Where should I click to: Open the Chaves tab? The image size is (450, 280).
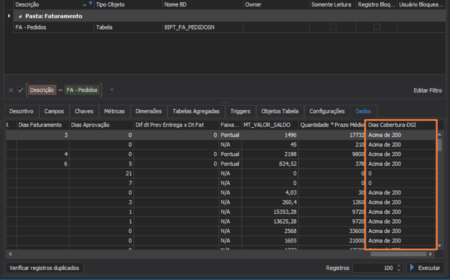pyautogui.click(x=84, y=111)
